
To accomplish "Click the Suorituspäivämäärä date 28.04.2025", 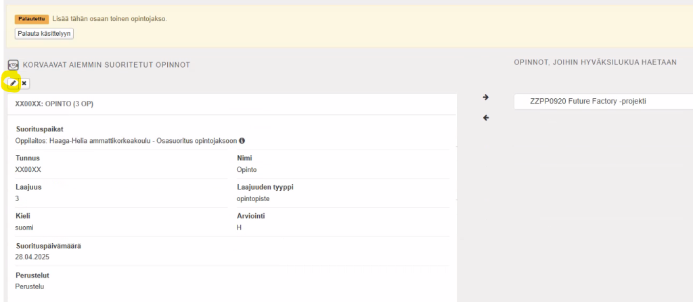I will pos(32,257).
